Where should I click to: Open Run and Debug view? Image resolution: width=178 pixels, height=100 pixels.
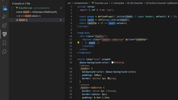click(4, 17)
